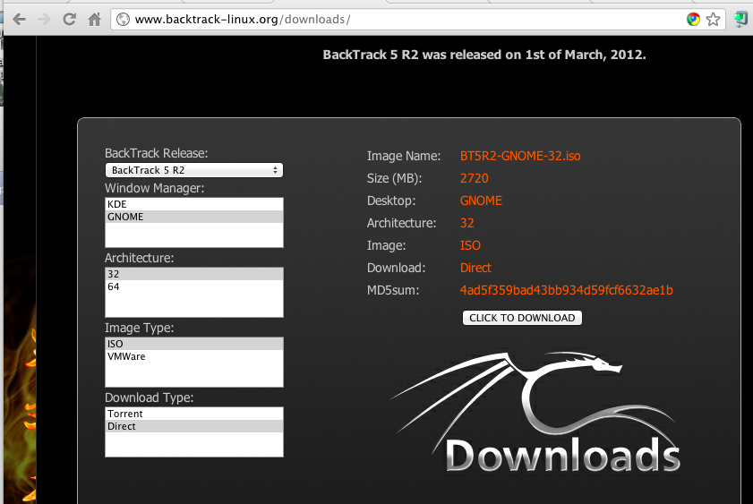
Task: Click the browser Back arrow
Action: 19,19
